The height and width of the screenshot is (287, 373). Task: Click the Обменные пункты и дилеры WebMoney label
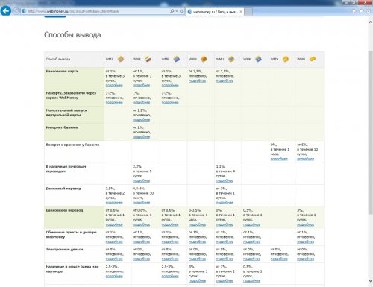pyautogui.click(x=71, y=234)
